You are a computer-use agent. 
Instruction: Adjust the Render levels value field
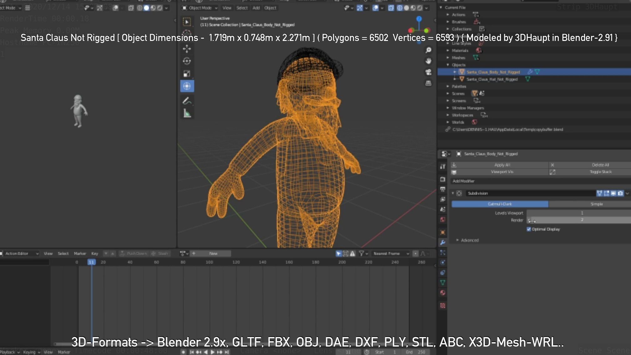pyautogui.click(x=578, y=220)
